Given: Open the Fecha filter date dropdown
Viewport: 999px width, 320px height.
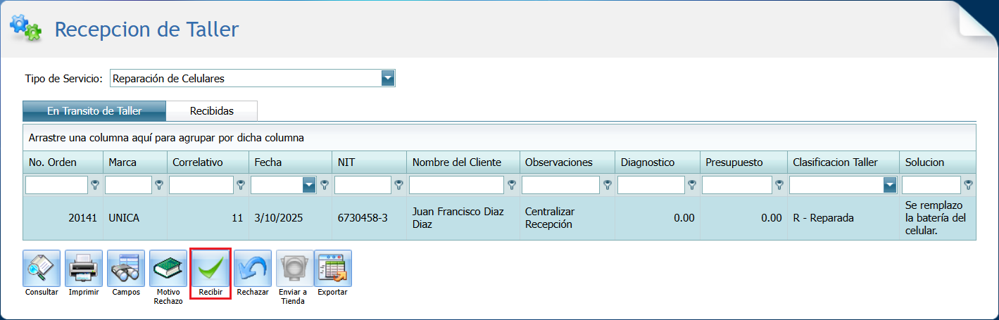Looking at the screenshot, I should (x=309, y=185).
